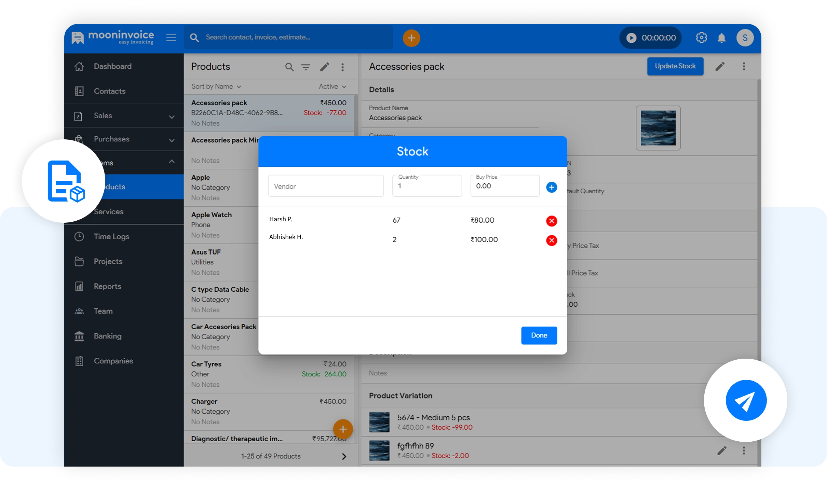The image size is (827, 484).
Task: Open Banking from the sidebar
Action: tap(107, 336)
